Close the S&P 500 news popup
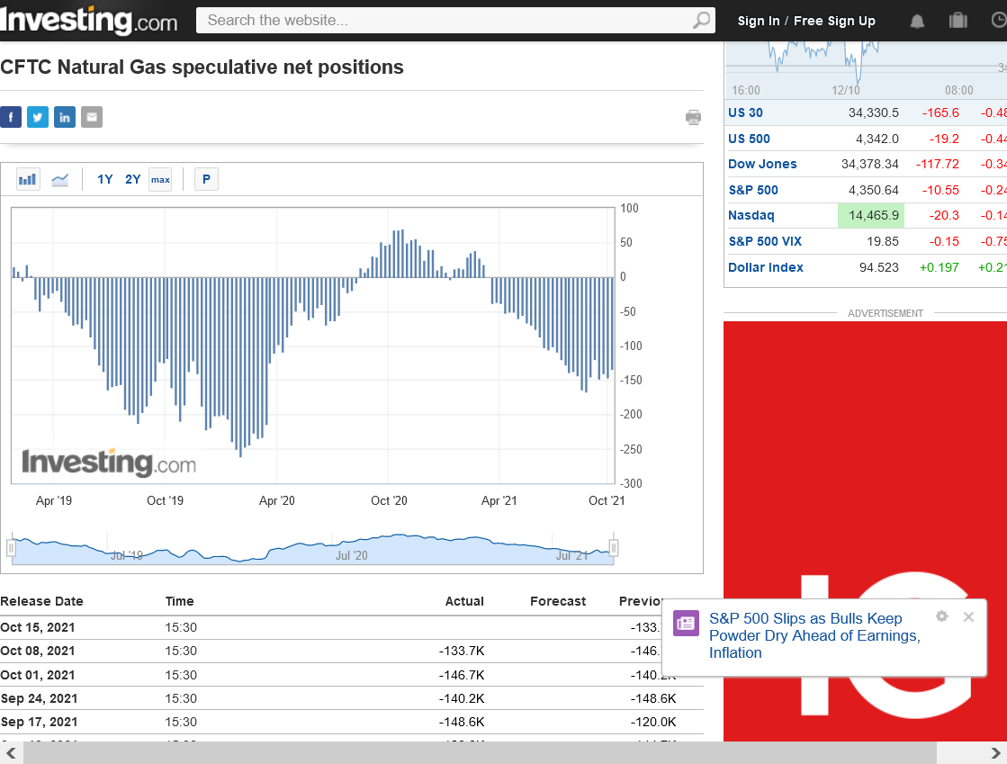 (968, 616)
